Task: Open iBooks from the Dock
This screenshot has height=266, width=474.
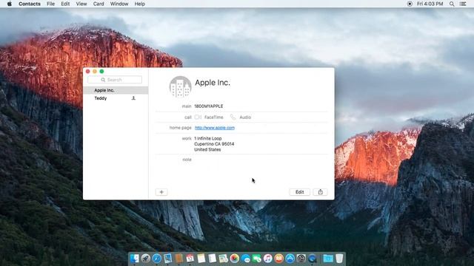Action: (278, 259)
